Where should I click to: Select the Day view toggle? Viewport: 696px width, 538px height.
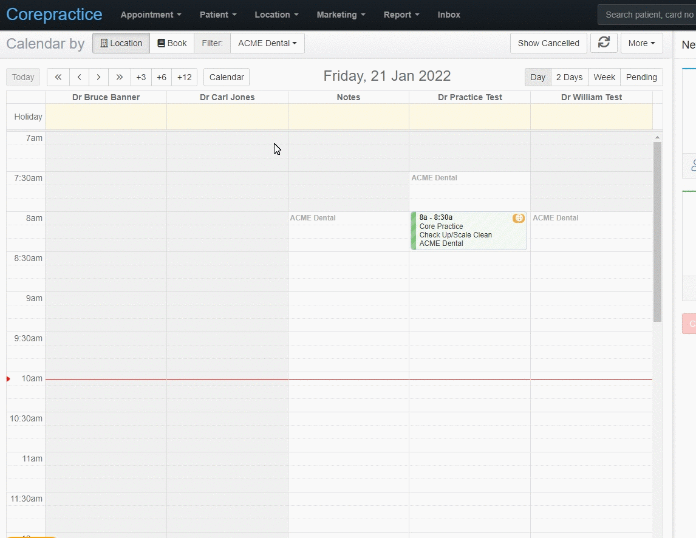537,77
